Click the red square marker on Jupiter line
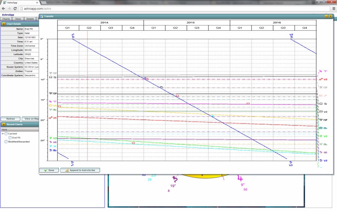Image resolution: width=337 pixels, height=211 pixels. click(248, 103)
